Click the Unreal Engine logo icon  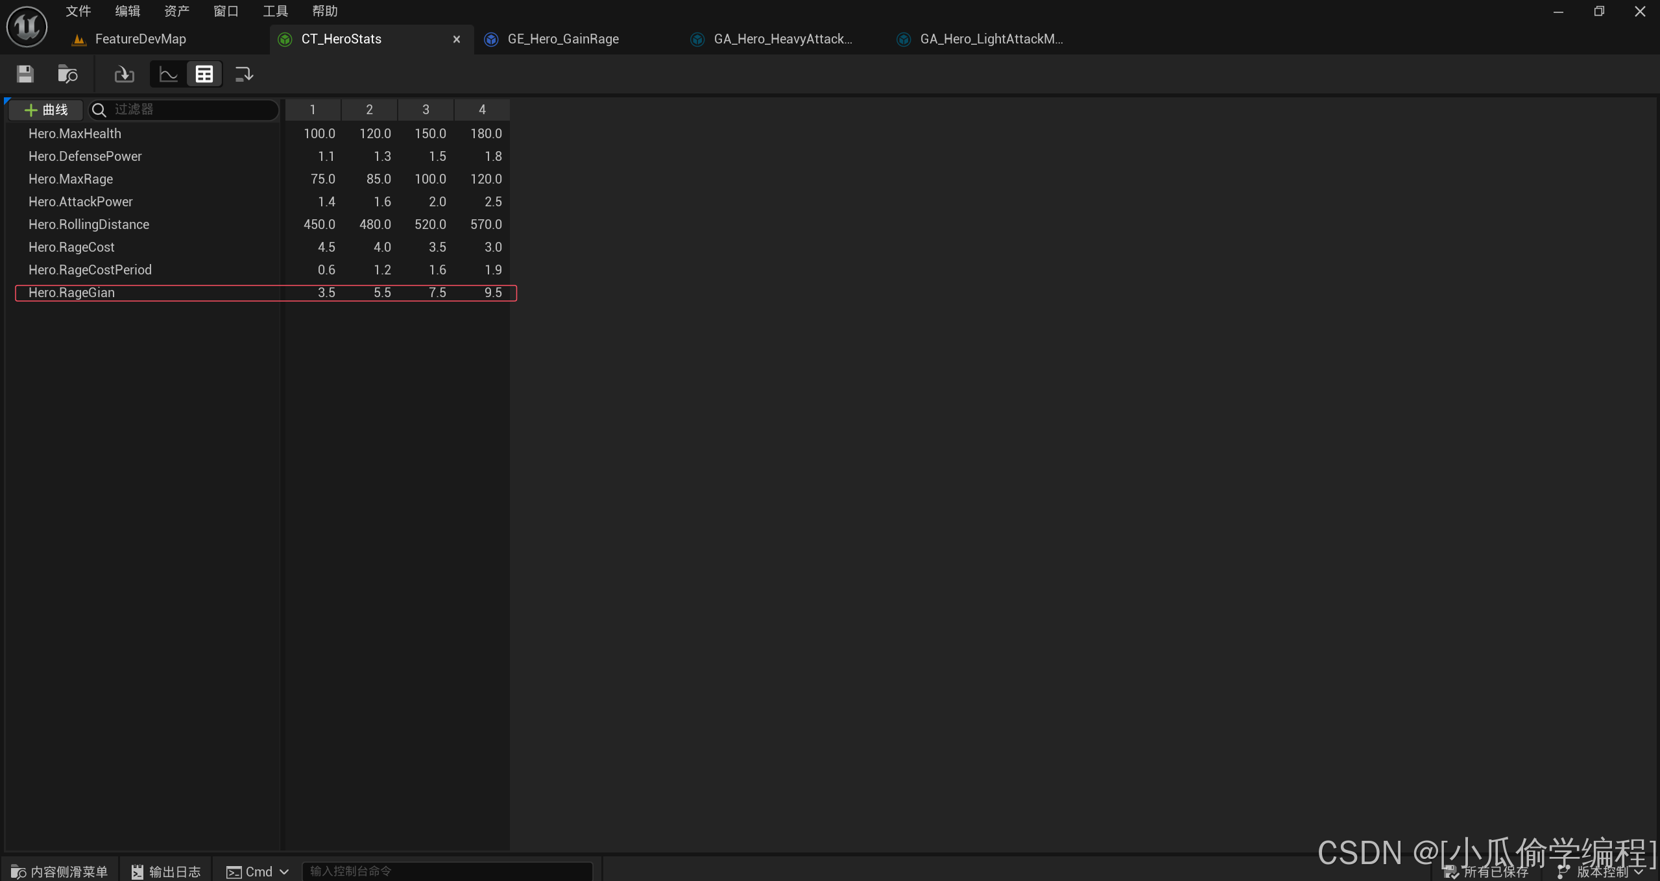tap(27, 27)
